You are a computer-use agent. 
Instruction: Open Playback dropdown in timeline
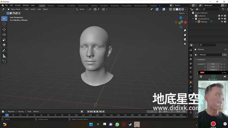click(x=12, y=111)
